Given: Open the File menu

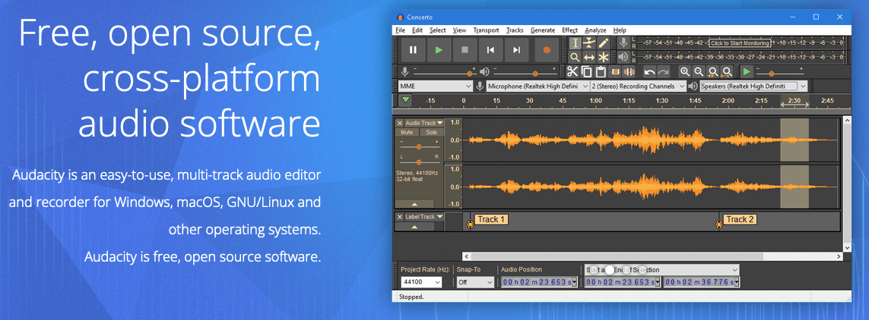Looking at the screenshot, I should click(401, 30).
